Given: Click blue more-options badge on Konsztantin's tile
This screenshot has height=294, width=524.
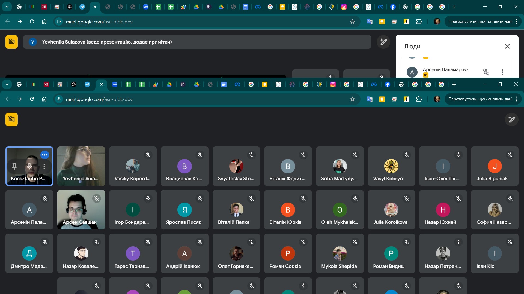Looking at the screenshot, I should click(x=44, y=155).
